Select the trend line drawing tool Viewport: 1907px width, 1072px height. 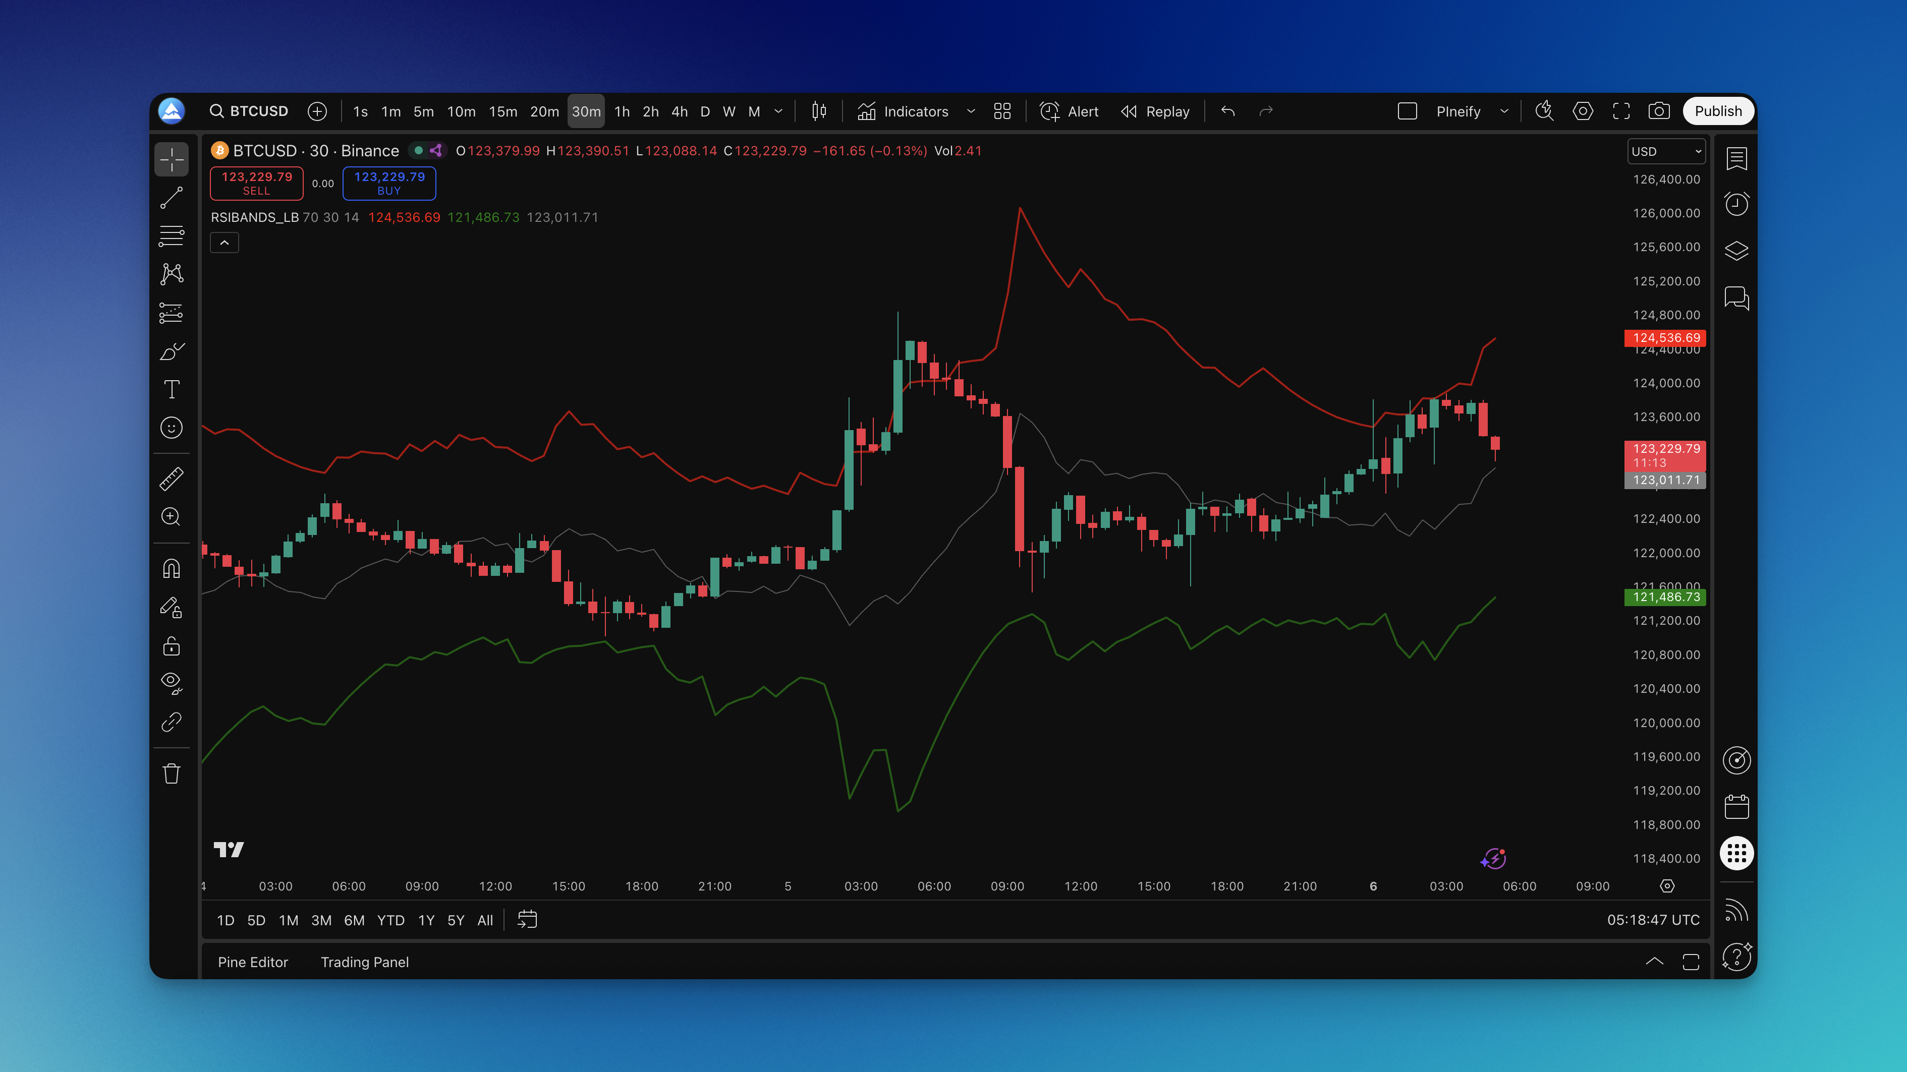(171, 198)
